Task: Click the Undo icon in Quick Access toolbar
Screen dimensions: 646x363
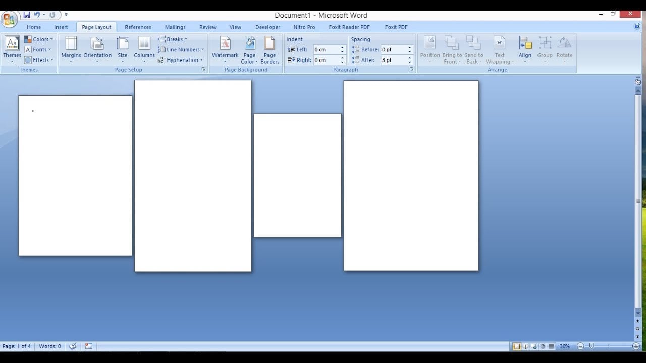Action: click(37, 15)
